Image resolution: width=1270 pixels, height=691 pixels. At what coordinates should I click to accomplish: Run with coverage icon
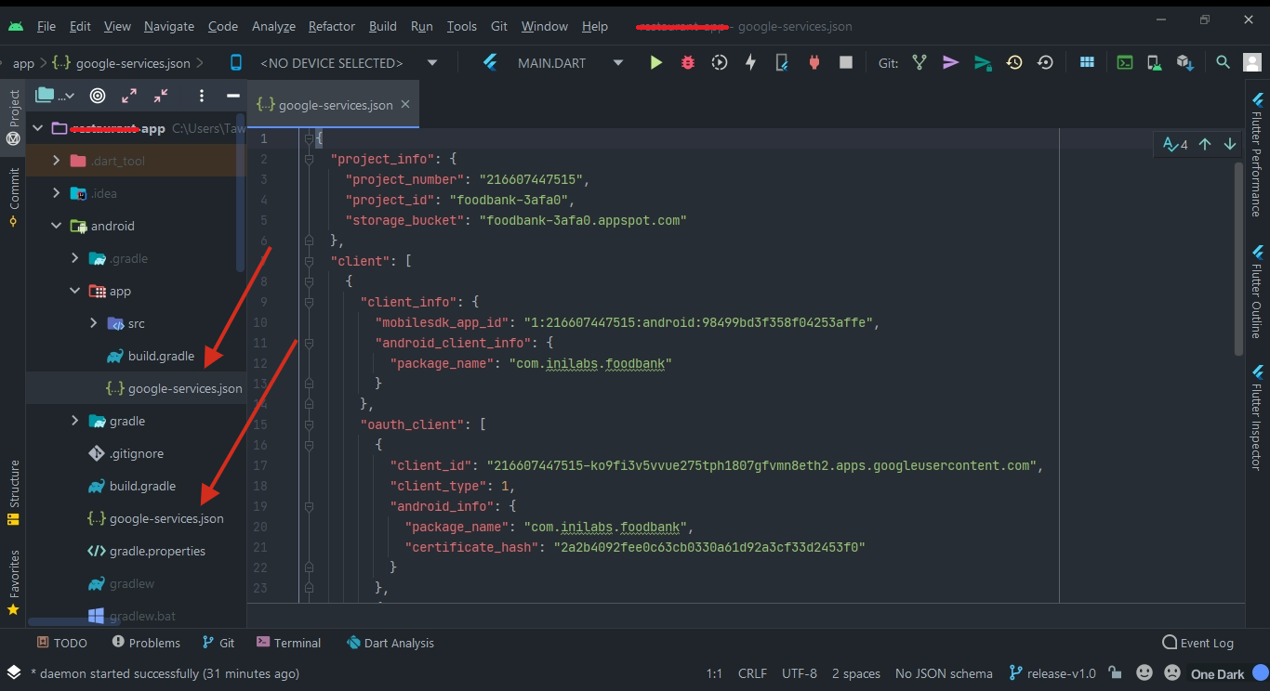(720, 62)
